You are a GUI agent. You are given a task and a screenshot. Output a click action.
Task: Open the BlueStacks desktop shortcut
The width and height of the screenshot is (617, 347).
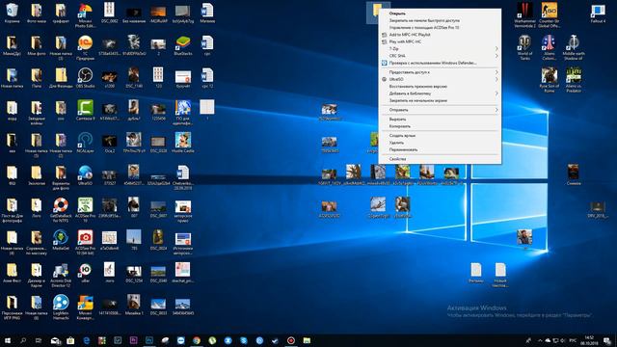coord(183,45)
